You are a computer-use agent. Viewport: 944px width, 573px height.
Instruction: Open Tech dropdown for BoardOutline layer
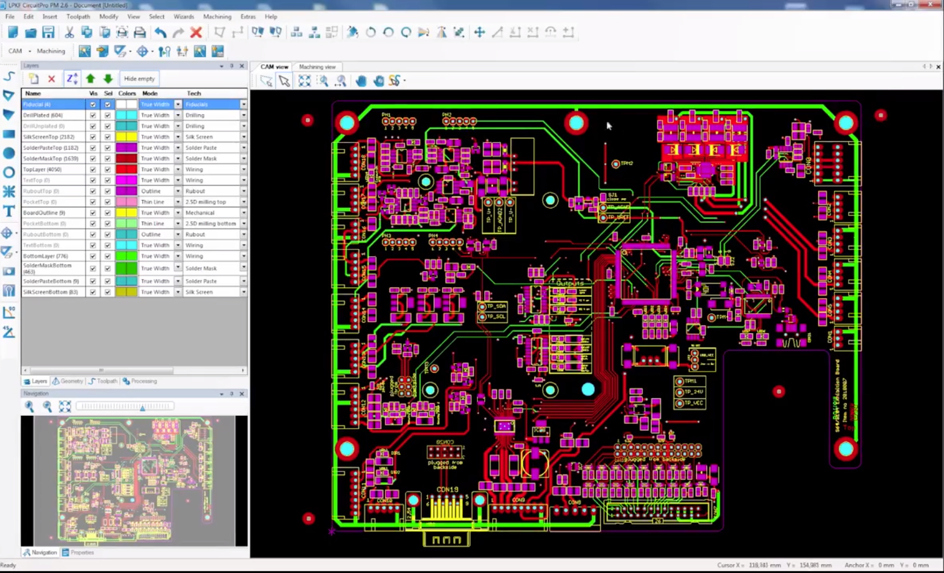[x=244, y=213]
